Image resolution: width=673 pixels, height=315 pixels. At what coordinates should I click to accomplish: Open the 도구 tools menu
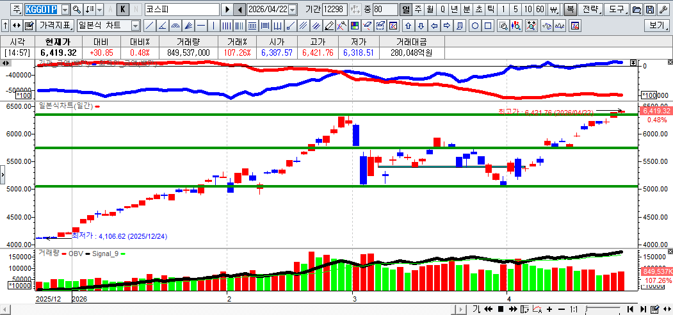pyautogui.click(x=616, y=10)
